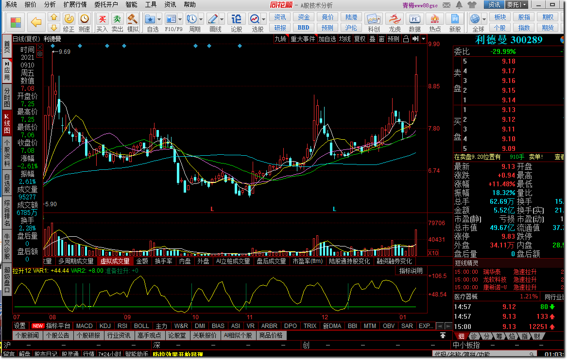
Task: Open the 买入 buy icon
Action: 102,19
